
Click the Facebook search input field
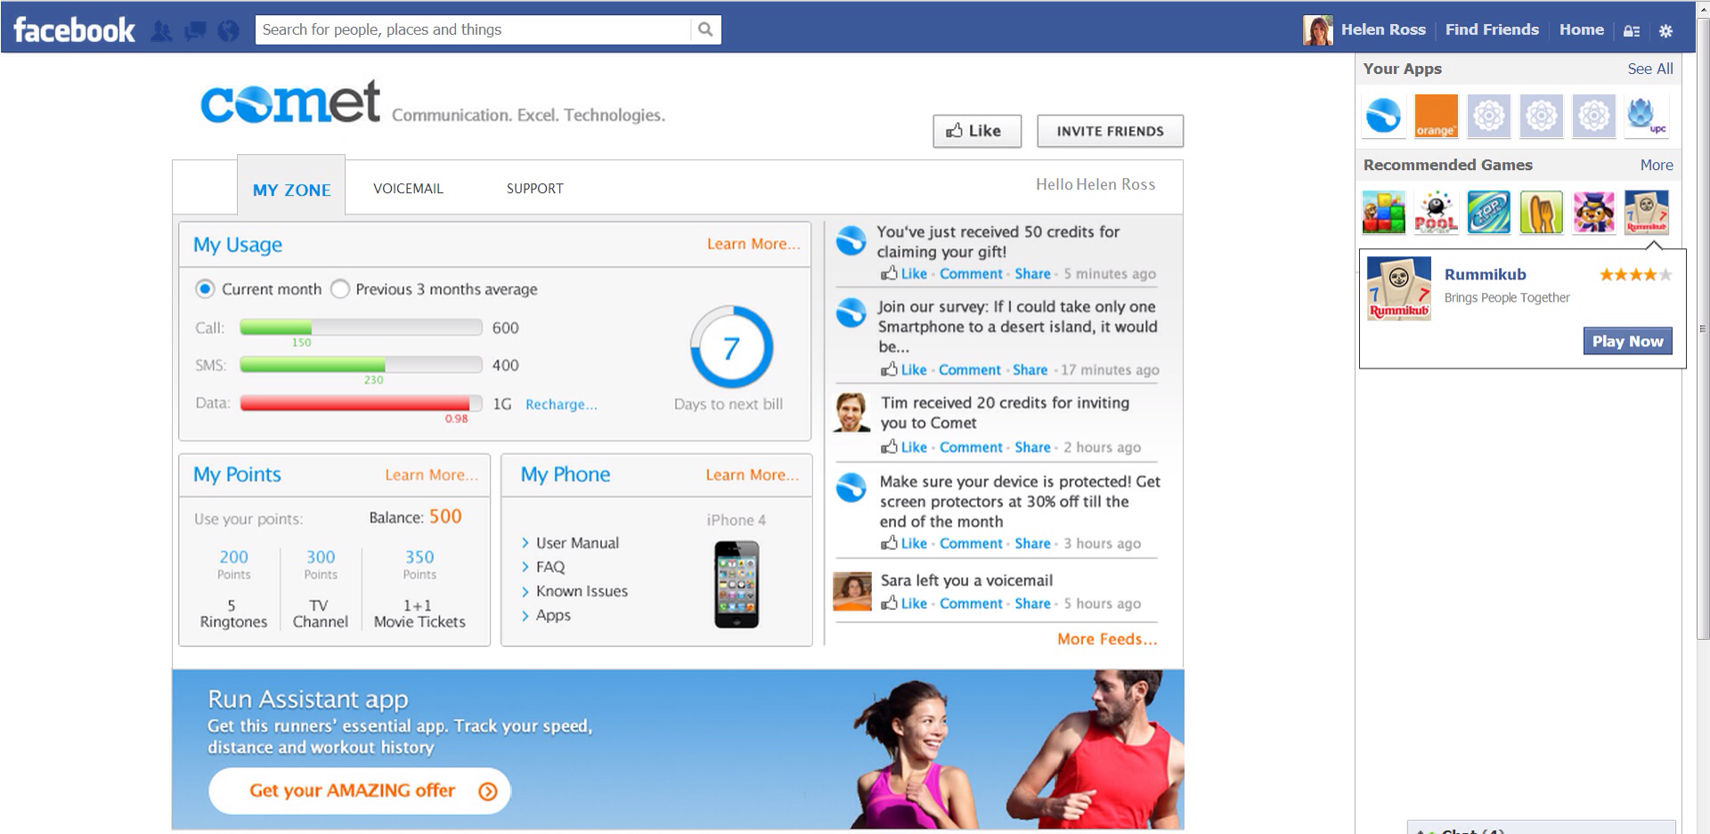click(472, 29)
